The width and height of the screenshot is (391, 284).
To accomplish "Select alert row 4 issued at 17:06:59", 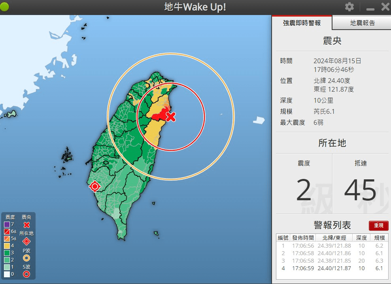I will click(x=332, y=268).
